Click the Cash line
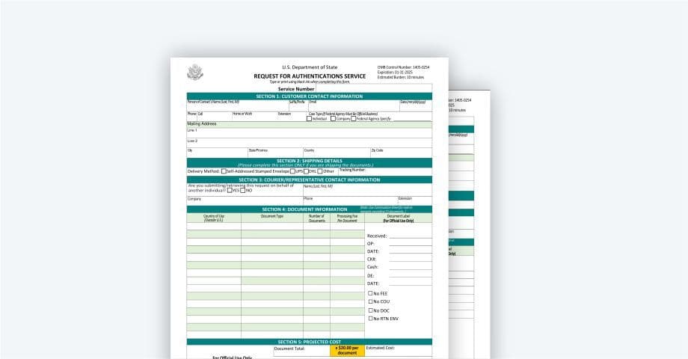The width and height of the screenshot is (688, 359). pyautogui.click(x=411, y=267)
